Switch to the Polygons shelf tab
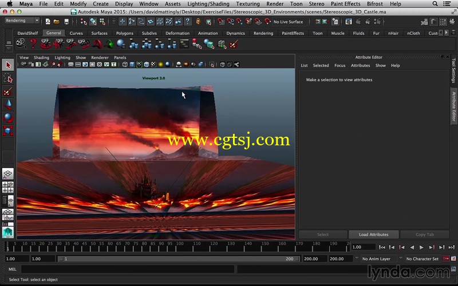 tap(125, 33)
